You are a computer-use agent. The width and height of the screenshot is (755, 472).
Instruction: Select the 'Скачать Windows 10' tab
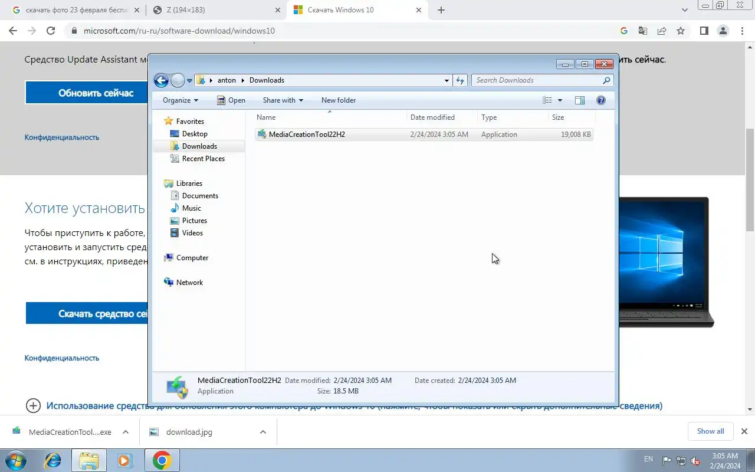[x=357, y=10]
